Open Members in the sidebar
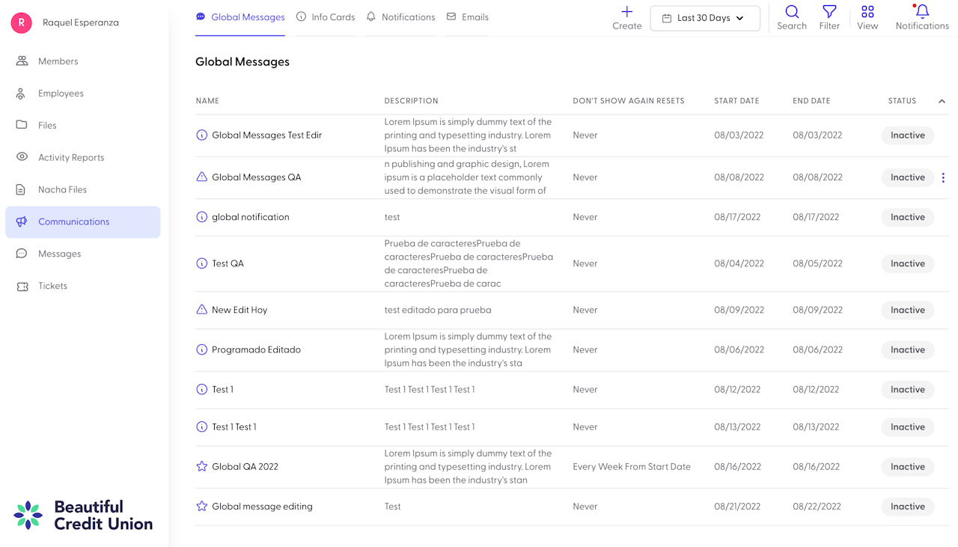Image resolution: width=958 pixels, height=547 pixels. [x=58, y=61]
